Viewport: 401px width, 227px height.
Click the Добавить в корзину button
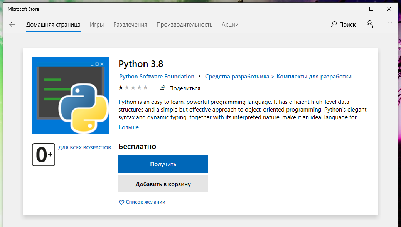point(163,184)
